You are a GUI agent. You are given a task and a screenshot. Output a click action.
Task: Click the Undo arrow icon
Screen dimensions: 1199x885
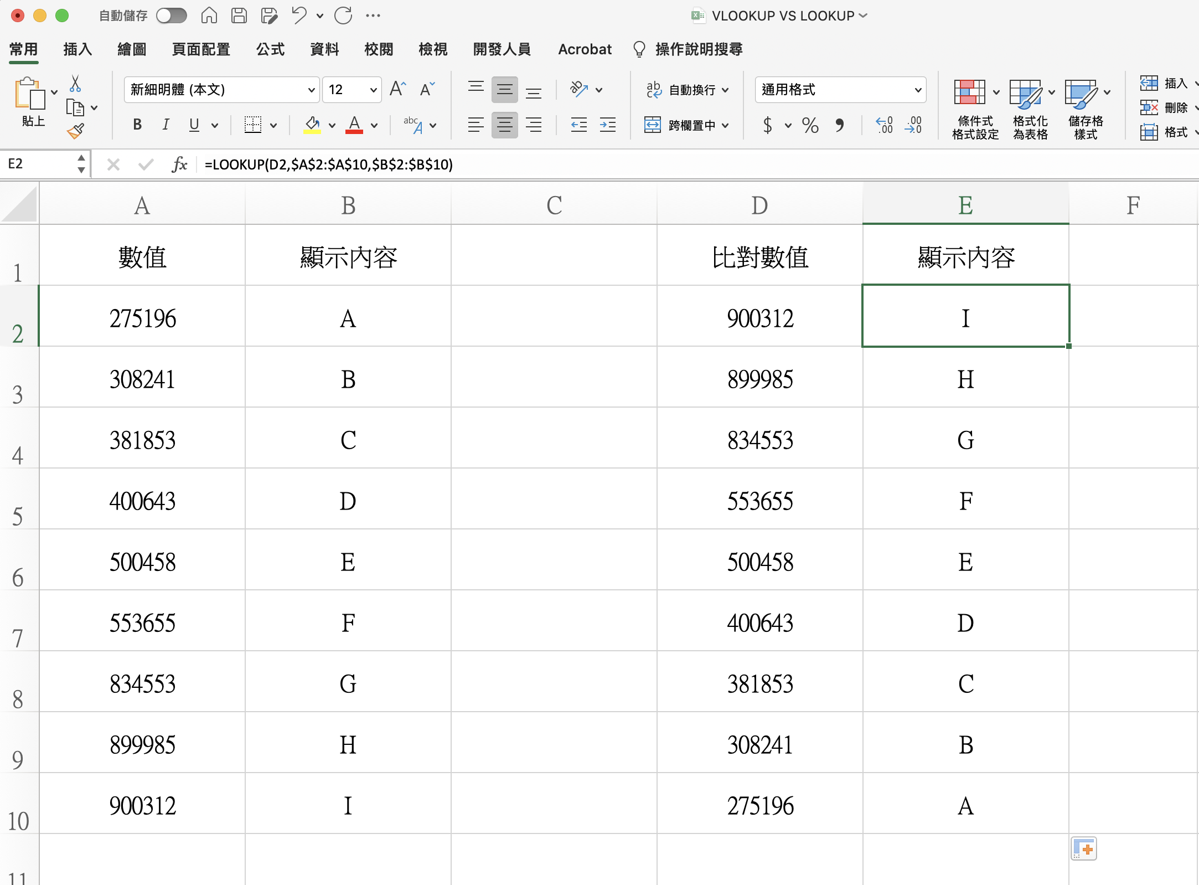(x=299, y=16)
